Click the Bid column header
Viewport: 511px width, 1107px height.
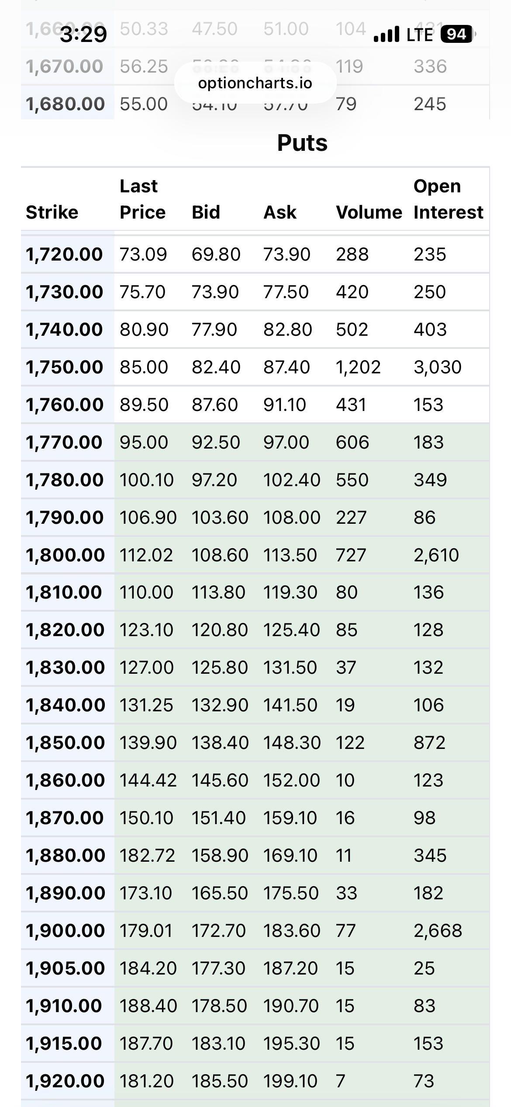point(206,212)
